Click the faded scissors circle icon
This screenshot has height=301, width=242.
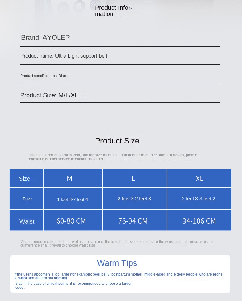tap(63, 8)
